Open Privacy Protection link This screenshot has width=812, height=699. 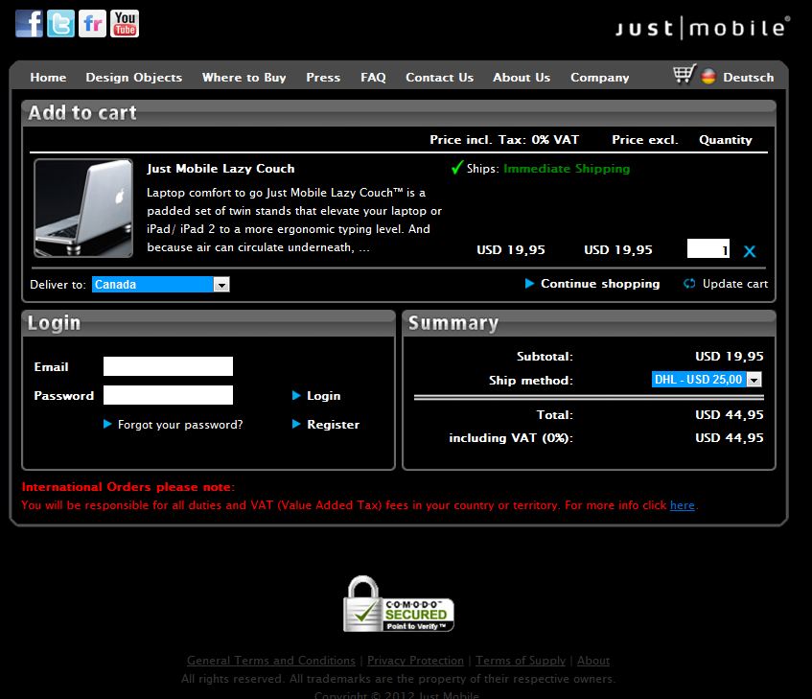click(x=415, y=661)
